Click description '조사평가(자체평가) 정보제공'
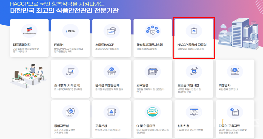263x139 pixels. [68, 89]
